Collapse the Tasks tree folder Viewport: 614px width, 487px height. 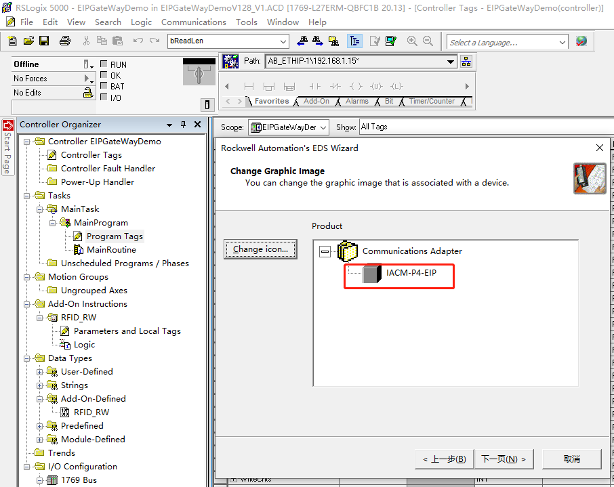click(28, 196)
